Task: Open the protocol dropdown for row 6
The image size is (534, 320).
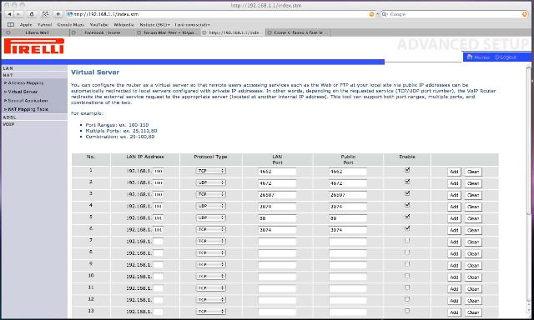Action: pyautogui.click(x=211, y=229)
